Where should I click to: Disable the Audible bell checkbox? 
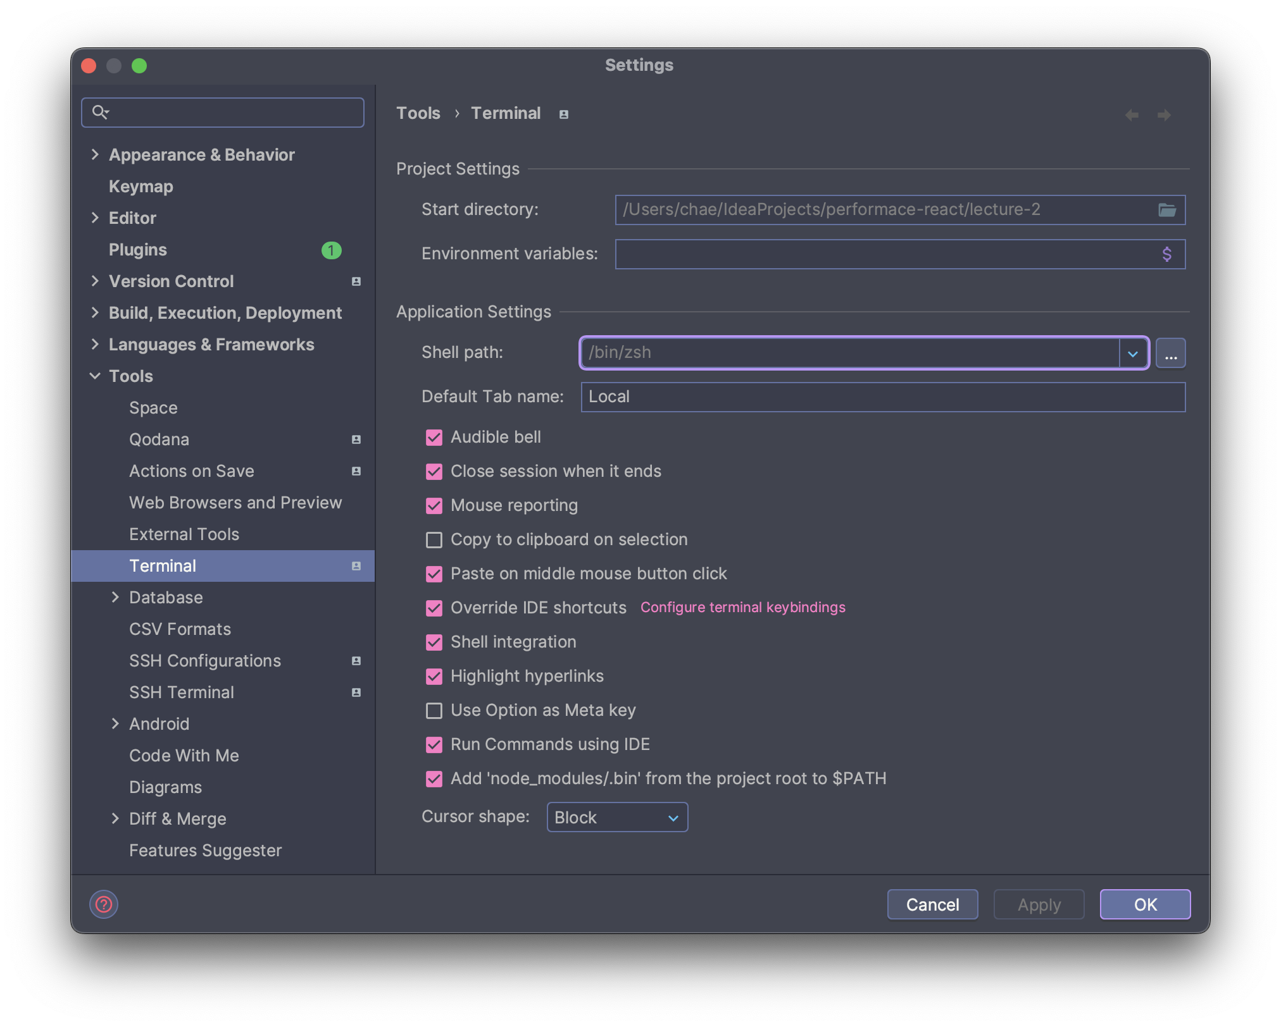434,438
